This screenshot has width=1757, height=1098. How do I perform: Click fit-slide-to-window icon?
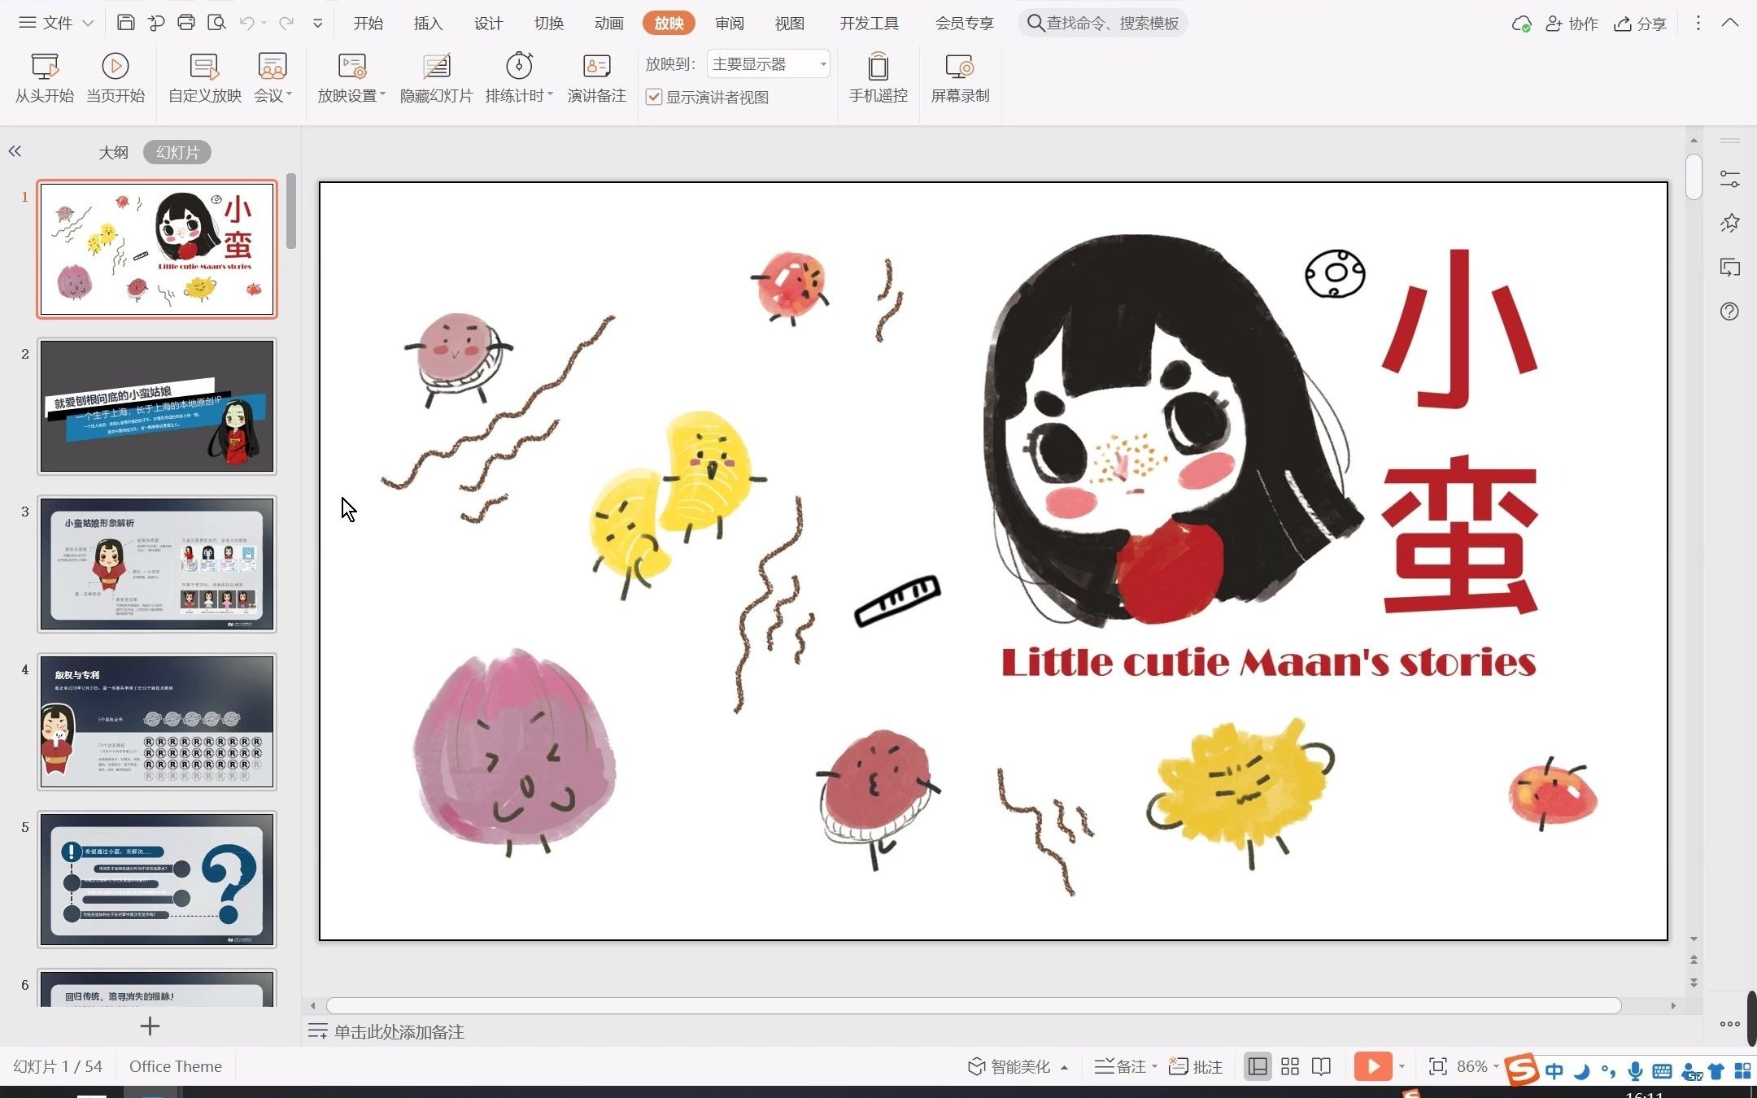(x=1437, y=1066)
